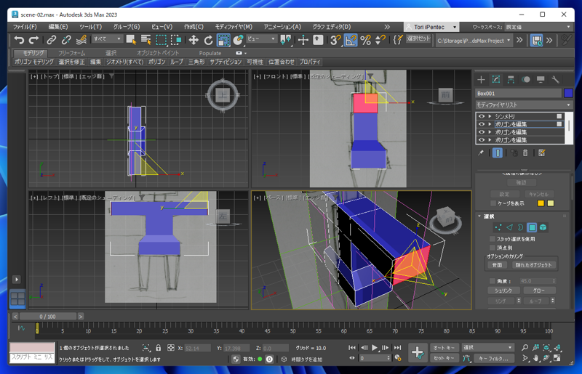The height and width of the screenshot is (374, 582).
Task: Click the シュリンク button
Action: click(503, 290)
